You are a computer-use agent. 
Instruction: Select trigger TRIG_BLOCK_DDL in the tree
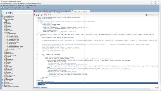tap(12, 44)
